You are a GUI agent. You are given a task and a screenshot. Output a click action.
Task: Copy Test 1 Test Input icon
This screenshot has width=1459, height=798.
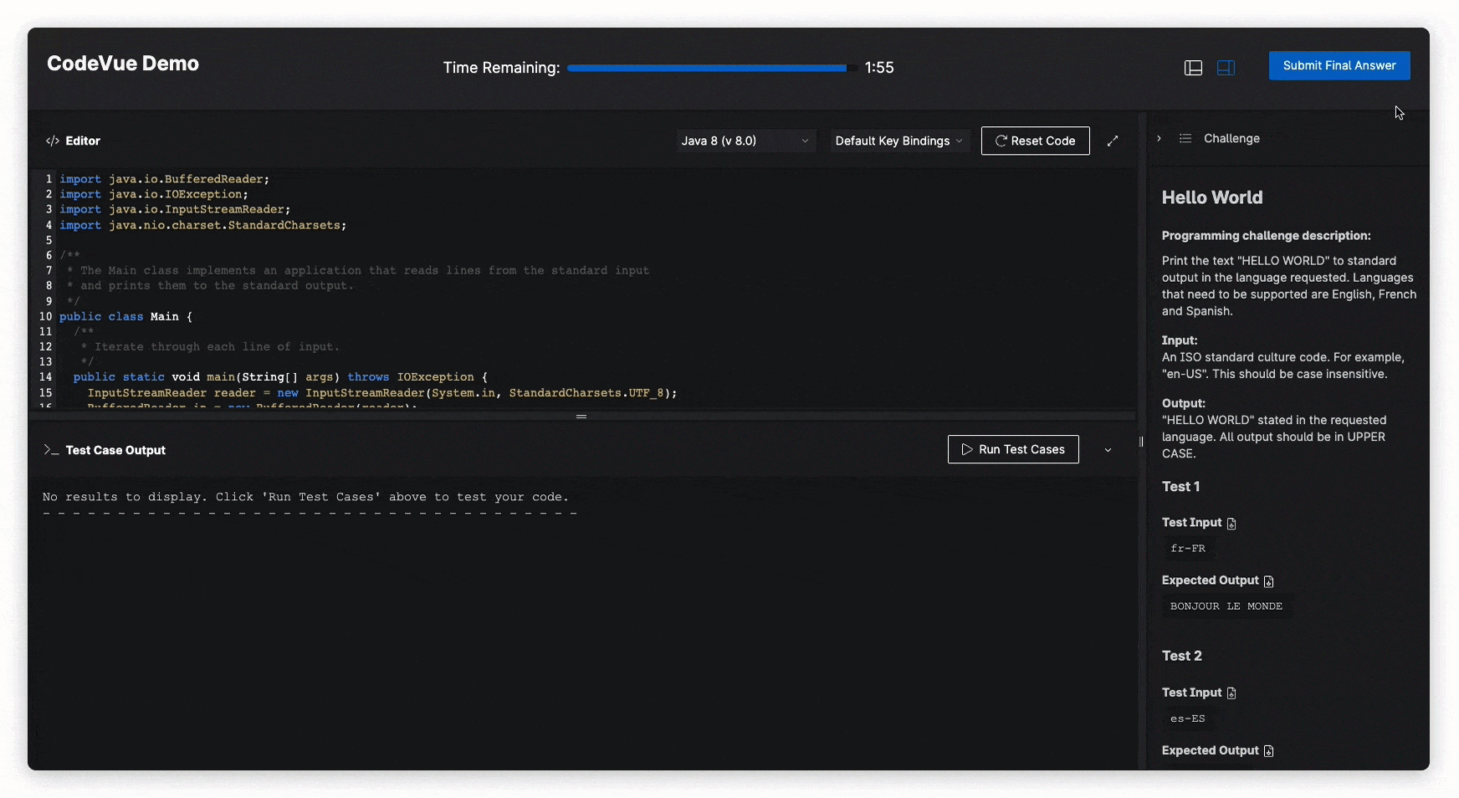[x=1231, y=524]
